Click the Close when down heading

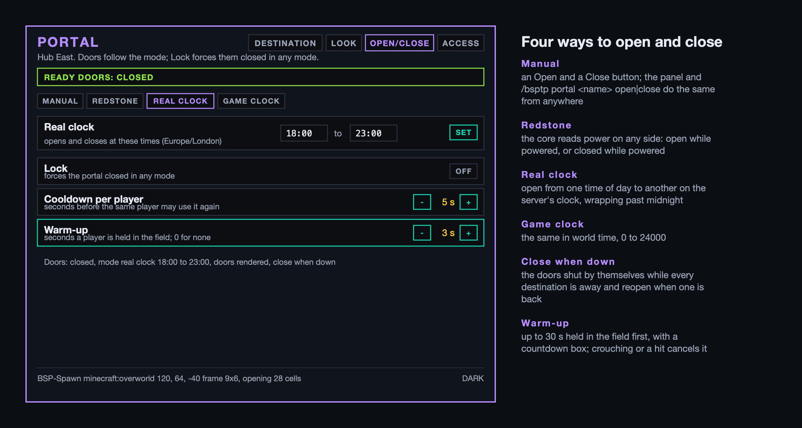click(x=568, y=261)
